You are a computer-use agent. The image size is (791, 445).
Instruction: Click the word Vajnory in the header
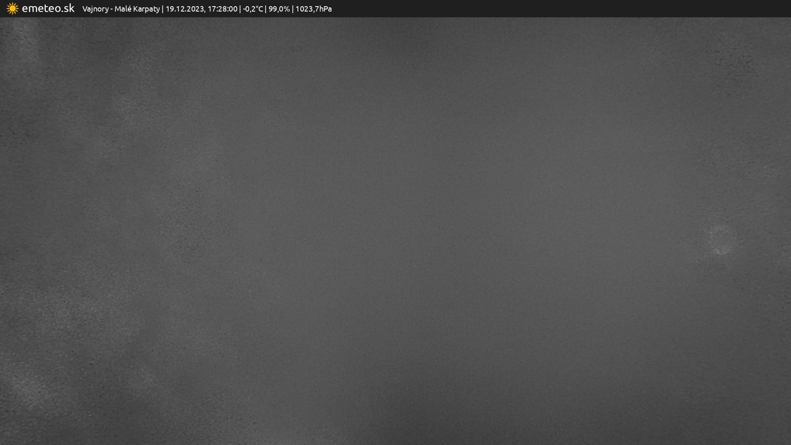(95, 9)
